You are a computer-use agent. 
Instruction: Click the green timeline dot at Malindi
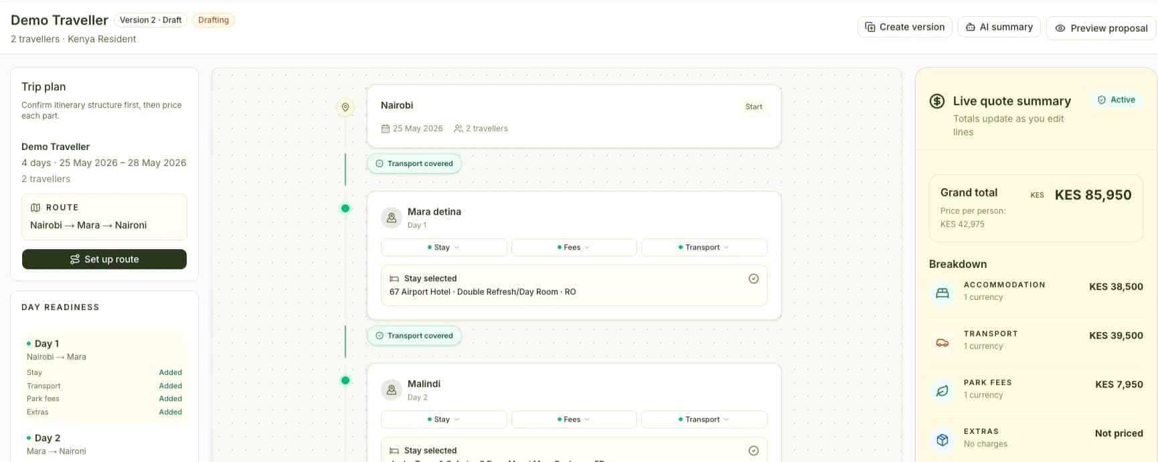click(345, 380)
